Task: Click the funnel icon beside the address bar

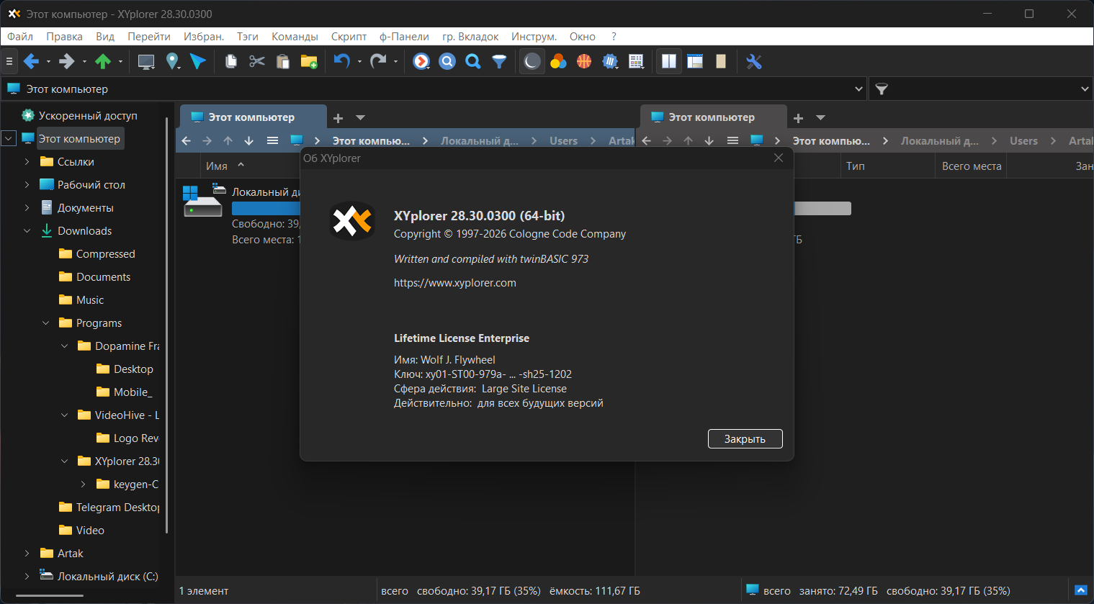Action: [882, 89]
